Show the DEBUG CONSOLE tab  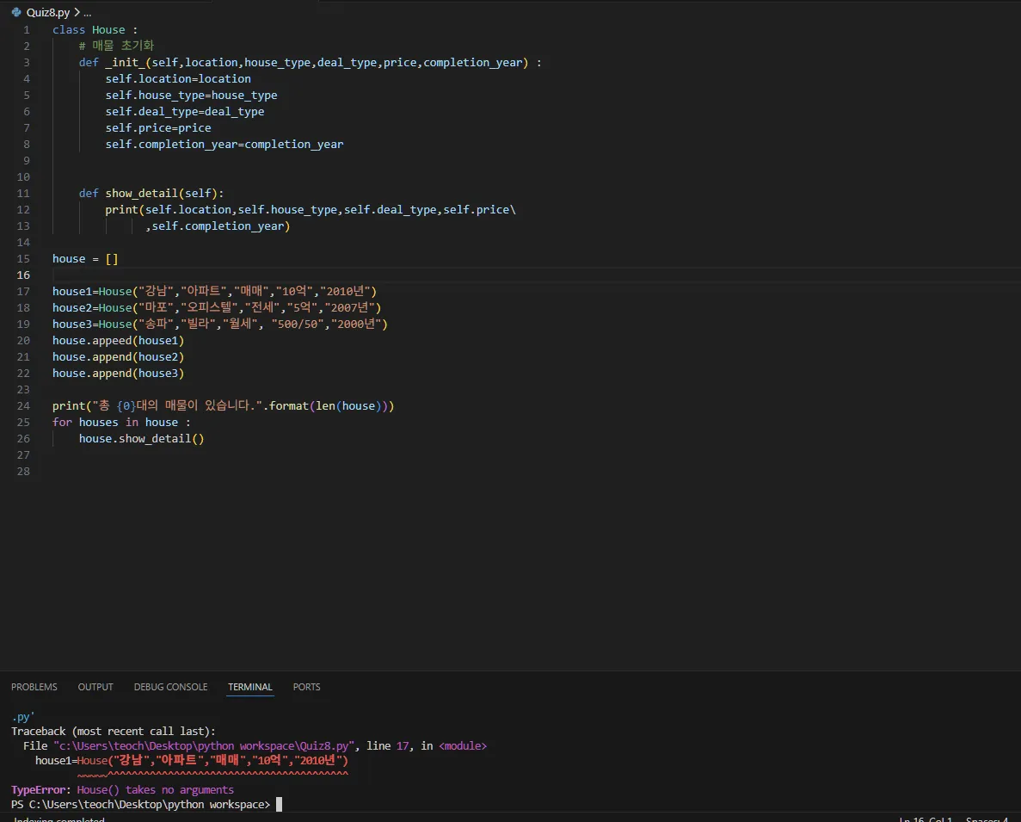pyautogui.click(x=170, y=687)
